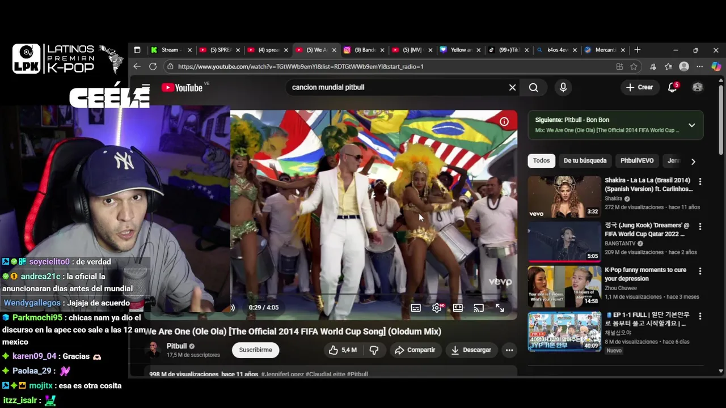Enter fullscreen video mode

point(500,308)
